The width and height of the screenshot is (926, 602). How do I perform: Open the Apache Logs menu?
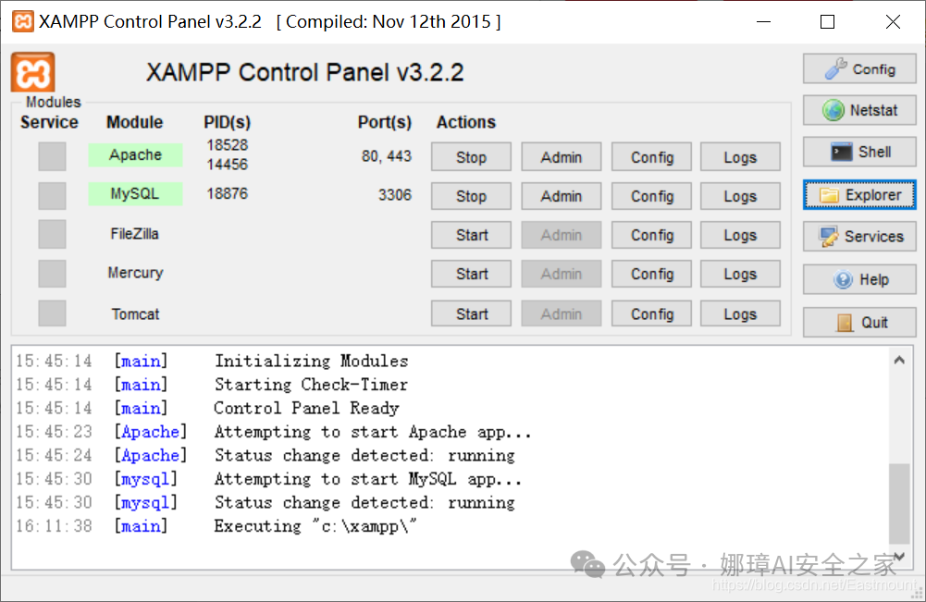740,157
